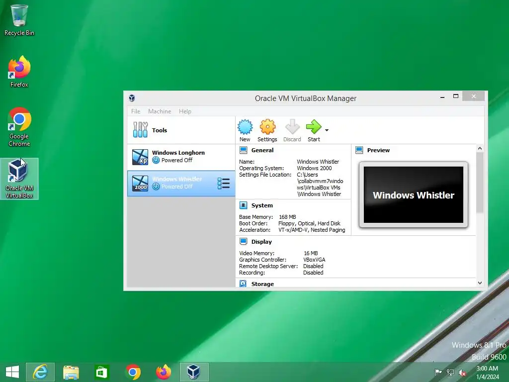
Task: Click the network tray icon
Action: pos(450,372)
